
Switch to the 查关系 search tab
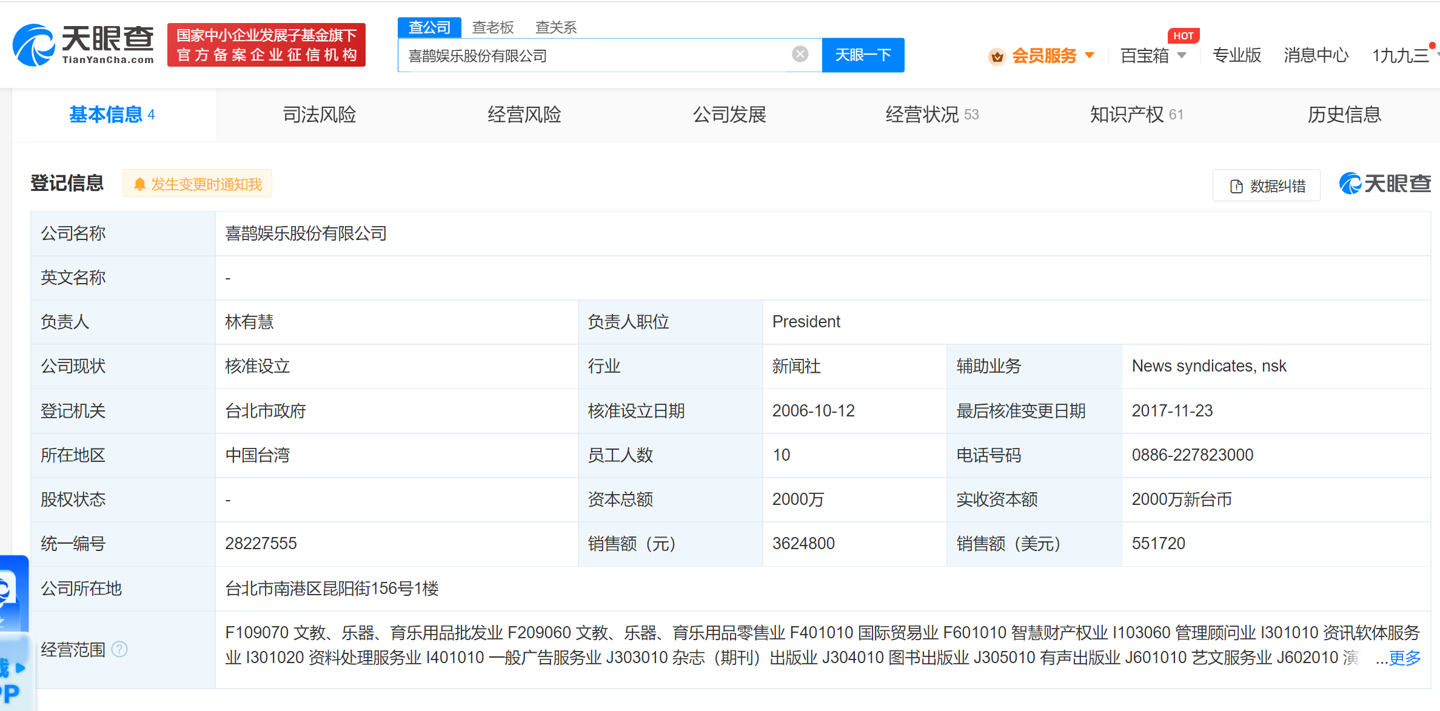(x=555, y=27)
